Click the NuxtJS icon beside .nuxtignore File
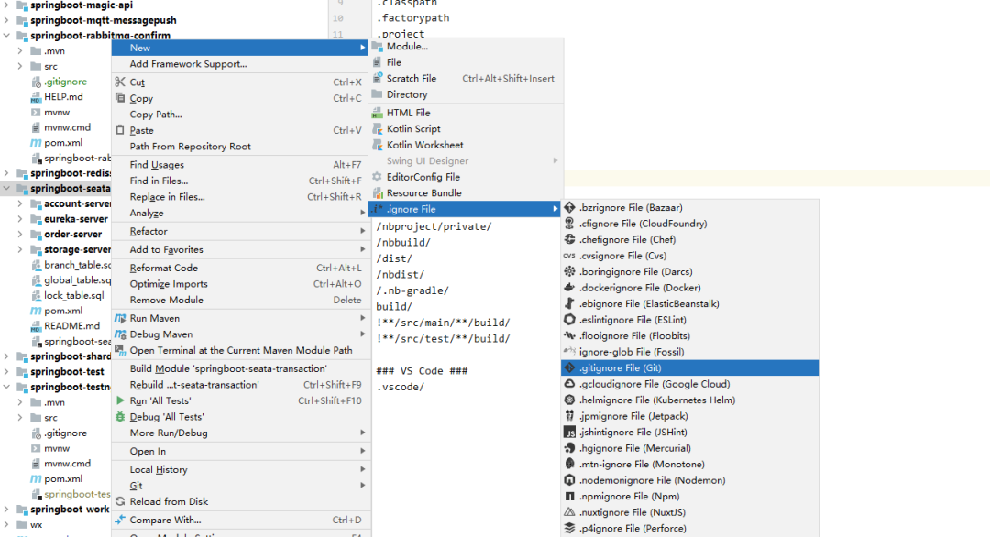The image size is (990, 537). click(x=569, y=512)
